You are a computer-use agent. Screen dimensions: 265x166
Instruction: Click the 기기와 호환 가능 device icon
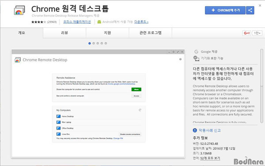coord(196,58)
